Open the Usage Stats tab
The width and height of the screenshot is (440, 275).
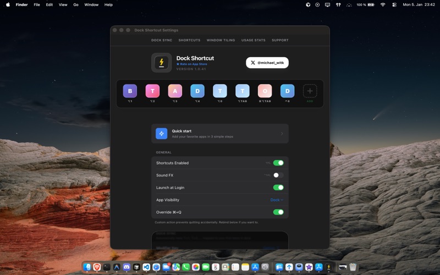point(254,40)
